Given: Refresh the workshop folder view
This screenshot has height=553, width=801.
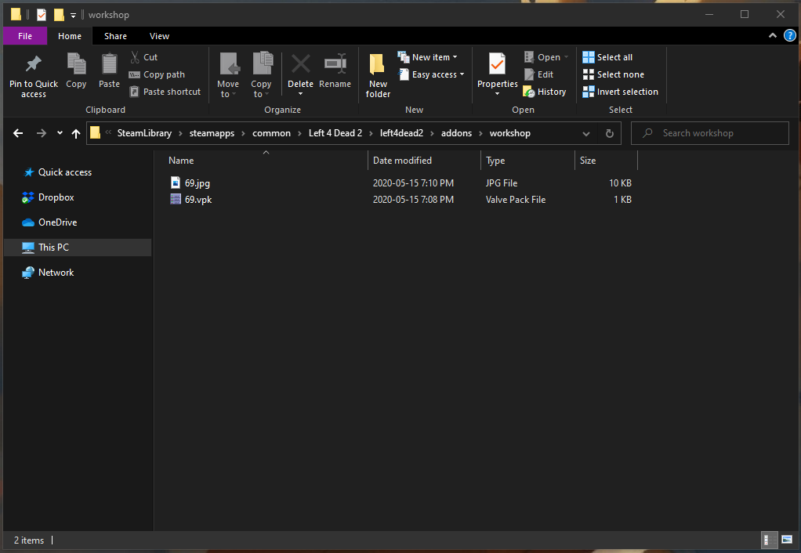Looking at the screenshot, I should coord(610,133).
